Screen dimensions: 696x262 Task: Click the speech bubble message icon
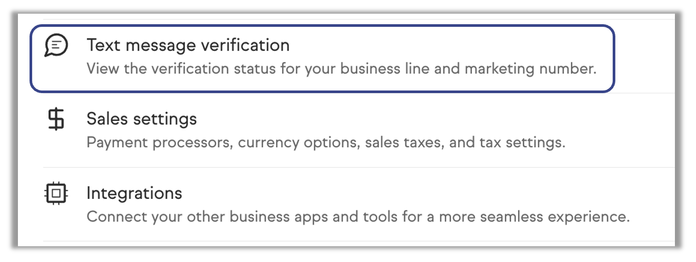56,46
